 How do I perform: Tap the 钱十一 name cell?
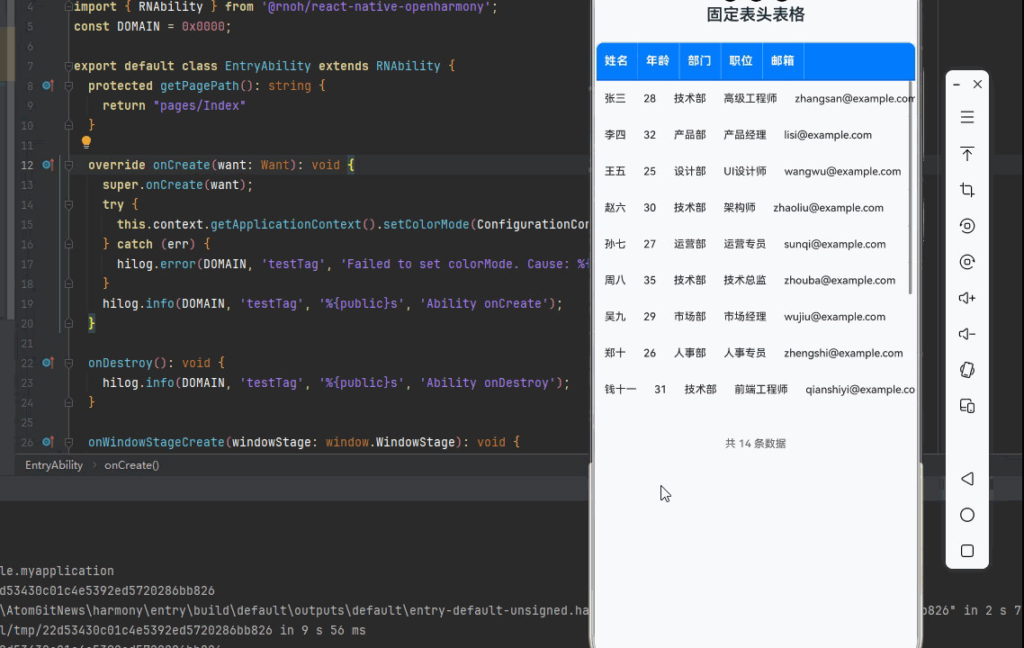[620, 390]
